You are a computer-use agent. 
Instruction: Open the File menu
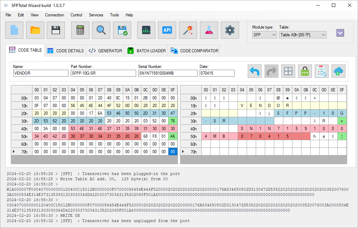8,15
